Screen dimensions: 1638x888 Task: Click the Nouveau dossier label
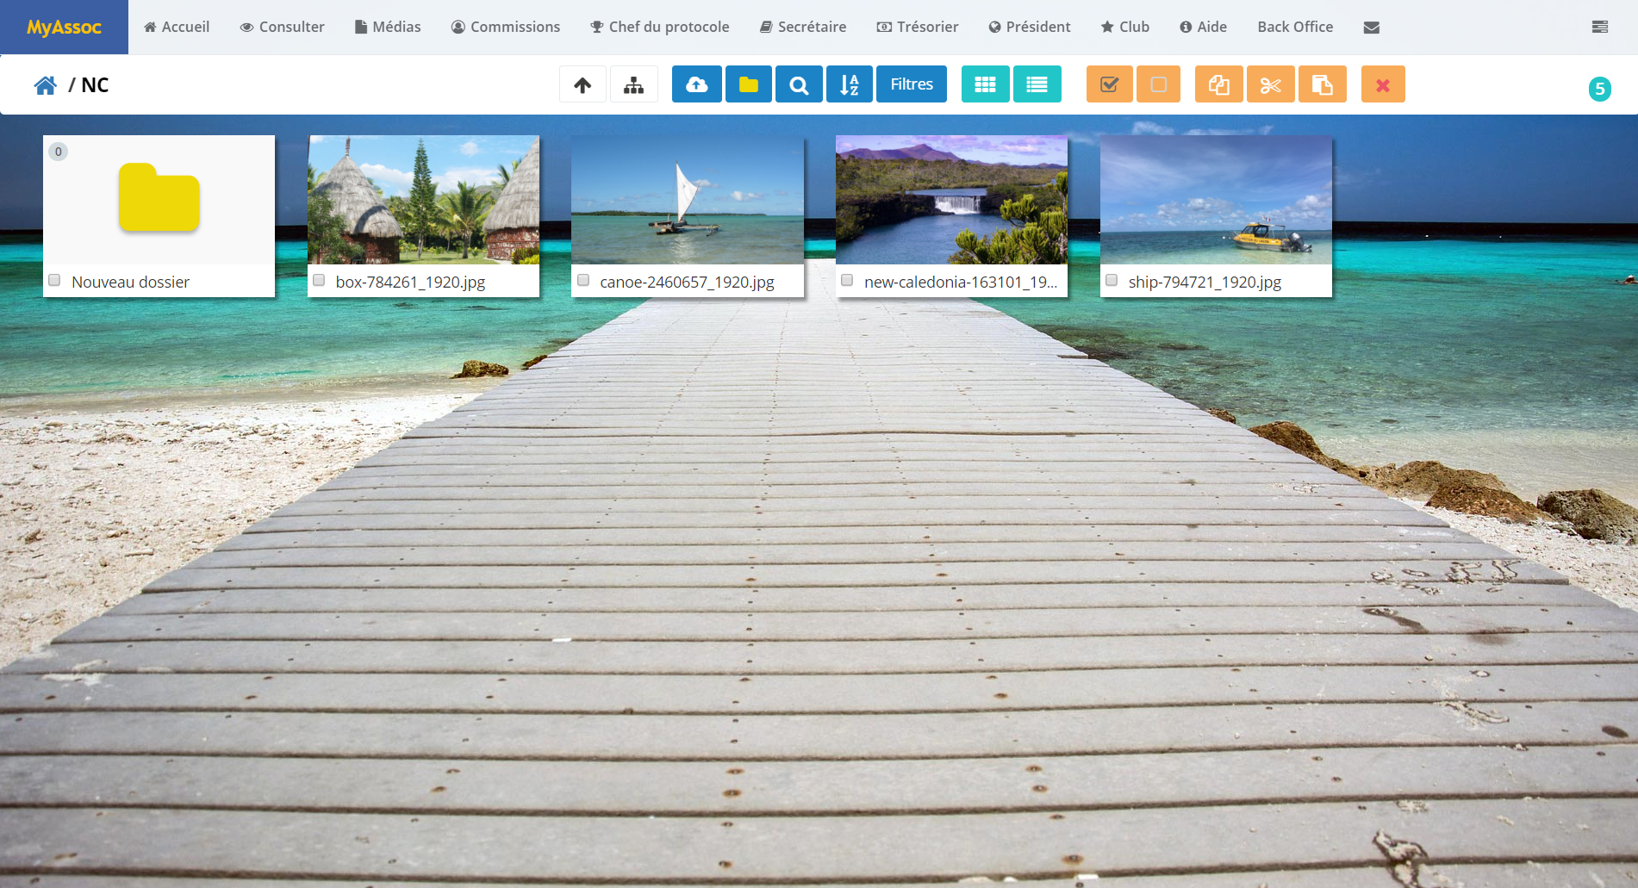(x=130, y=282)
